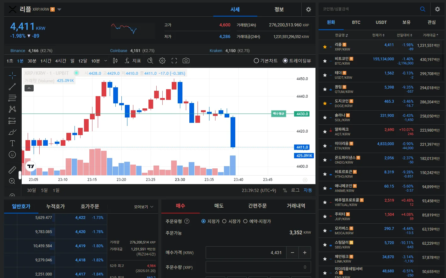Select the text annotation tool
Image resolution: width=446 pixels, height=278 pixels.
pos(12,143)
